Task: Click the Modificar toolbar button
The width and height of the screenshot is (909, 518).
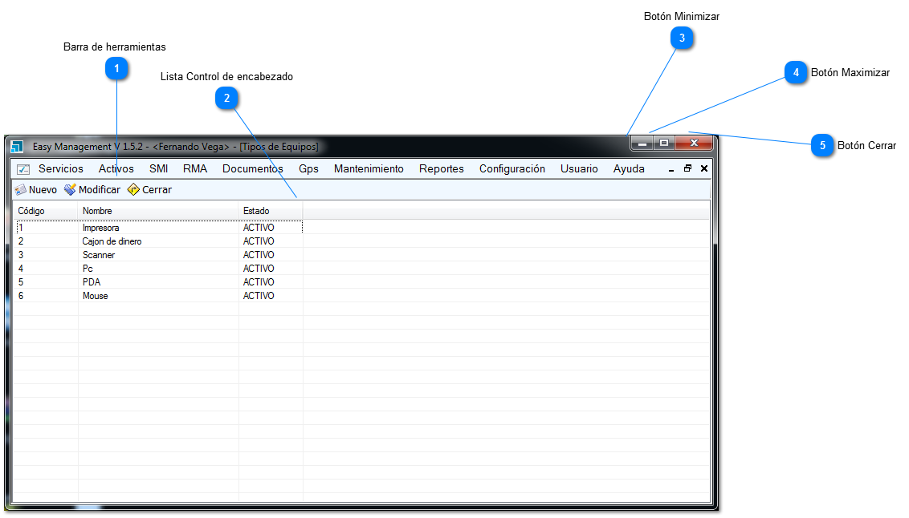Action: point(92,190)
